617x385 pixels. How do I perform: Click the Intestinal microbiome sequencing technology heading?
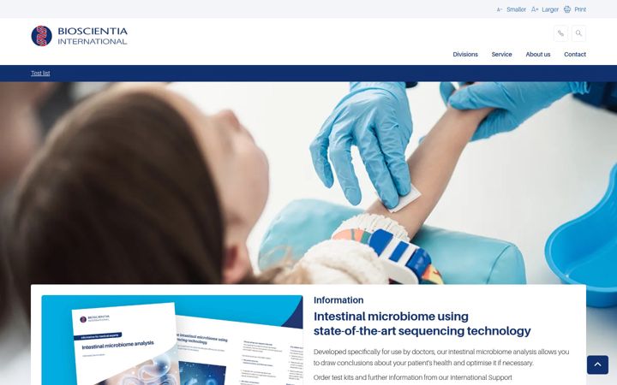point(422,323)
